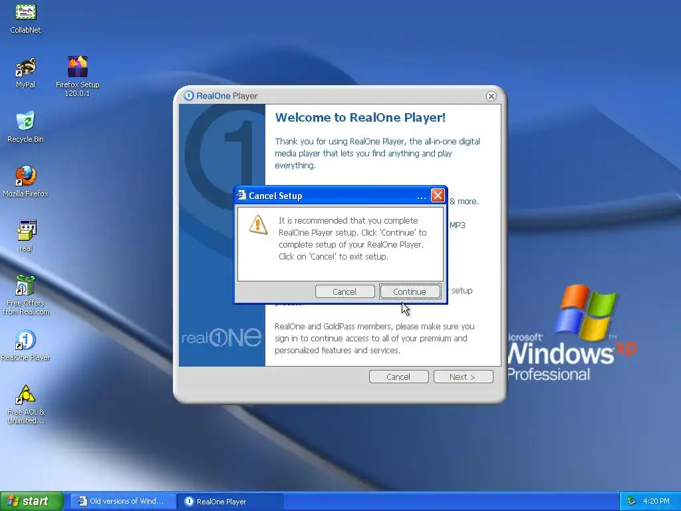Click the RealOne Player title bar logo
Screen dimensions: 681x511
188,96
